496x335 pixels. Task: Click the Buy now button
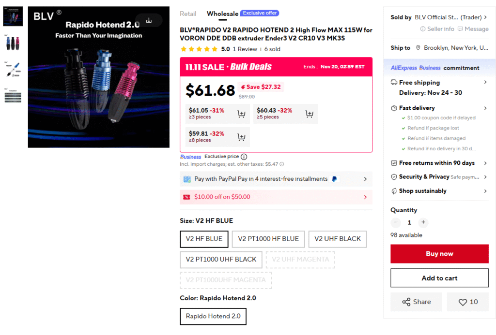439,254
